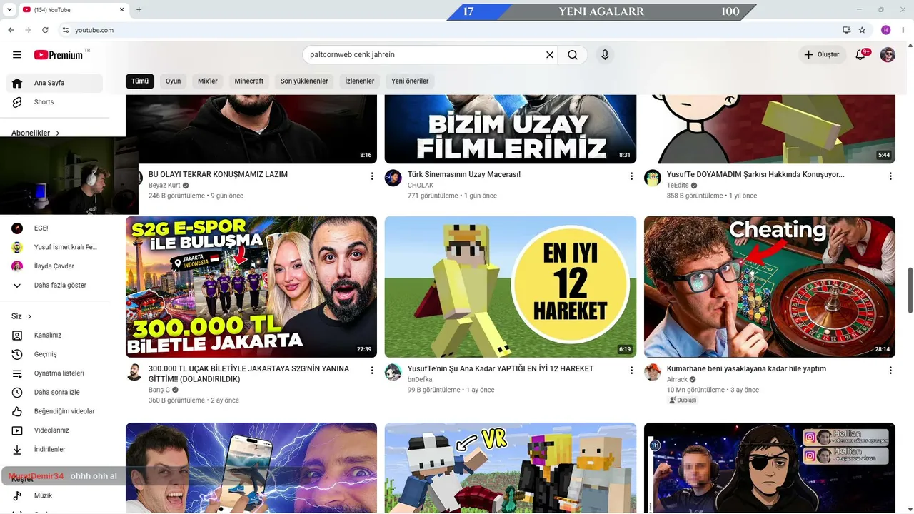Open Barış G channel avatar
Image resolution: width=914 pixels, height=514 pixels.
coord(134,372)
